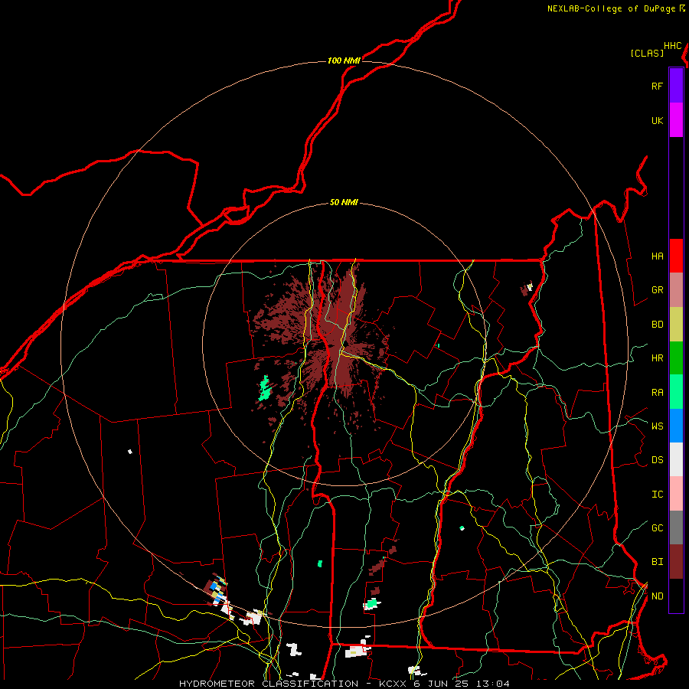
Task: Click the BD legend label
Action: (657, 325)
